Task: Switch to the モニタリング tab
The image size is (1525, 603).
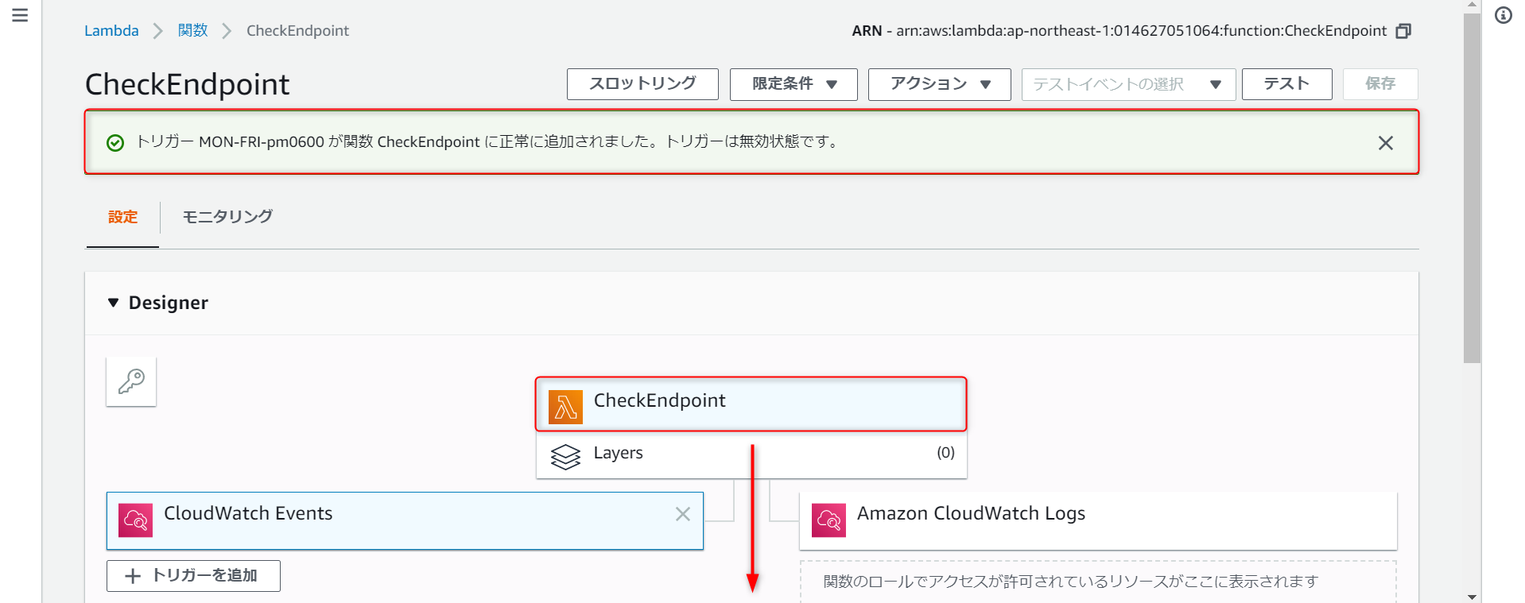Action: tap(227, 218)
